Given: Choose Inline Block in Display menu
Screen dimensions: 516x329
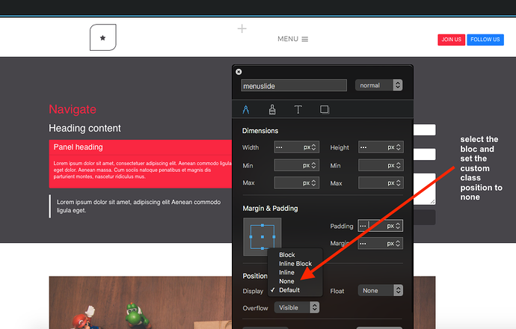Looking at the screenshot, I should [295, 264].
